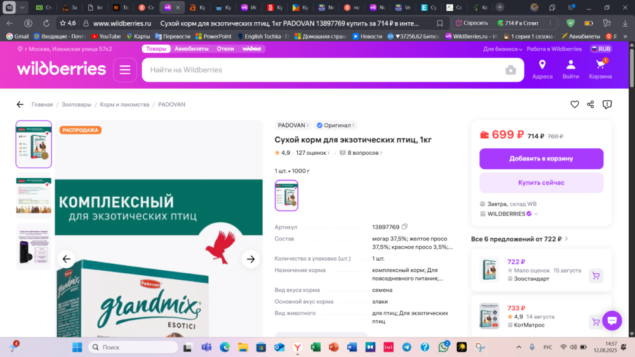This screenshot has height=357, width=635.
Task: Click the Спросить assistant button
Action: click(x=472, y=23)
